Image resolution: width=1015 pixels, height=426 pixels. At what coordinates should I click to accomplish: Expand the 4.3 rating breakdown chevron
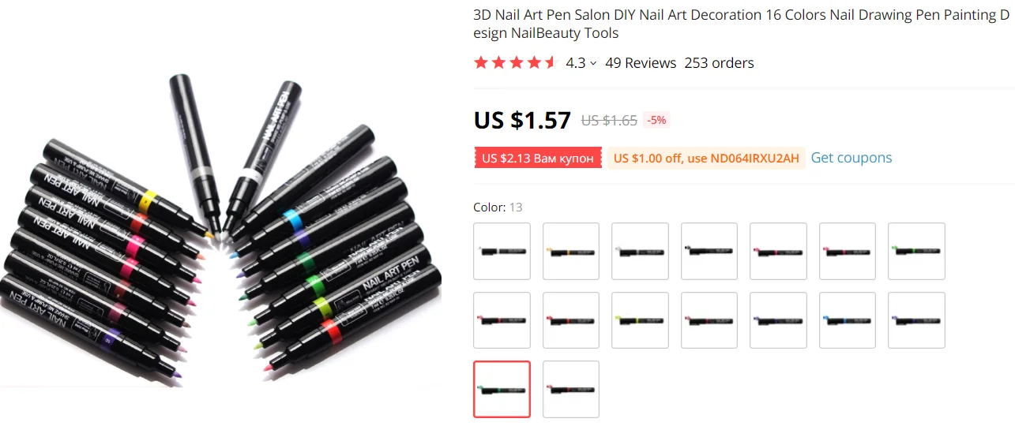pyautogui.click(x=593, y=63)
